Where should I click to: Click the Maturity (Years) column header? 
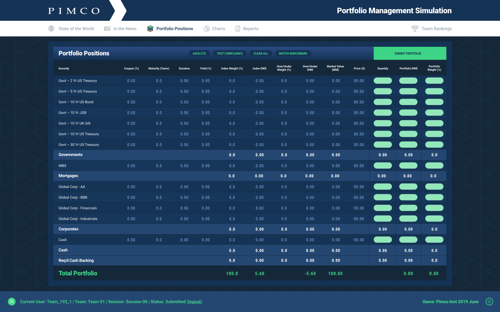[x=159, y=68]
